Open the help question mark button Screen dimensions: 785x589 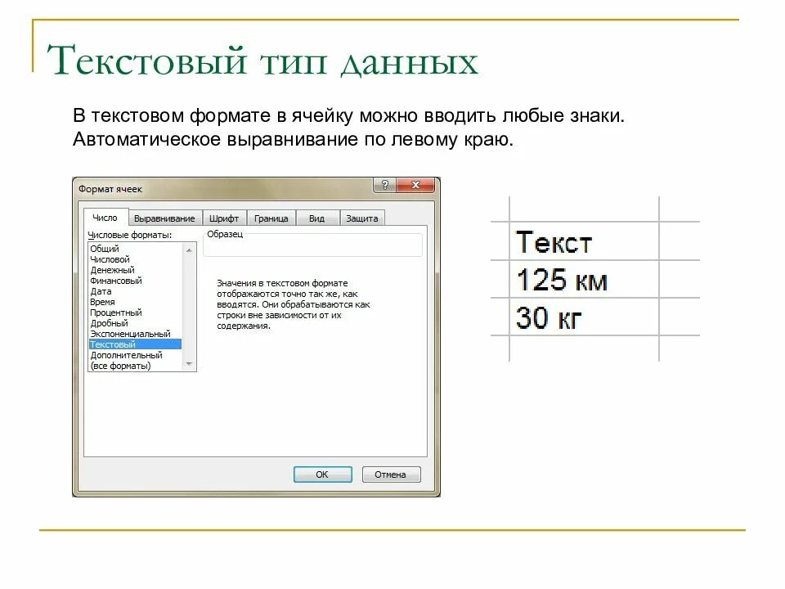384,185
